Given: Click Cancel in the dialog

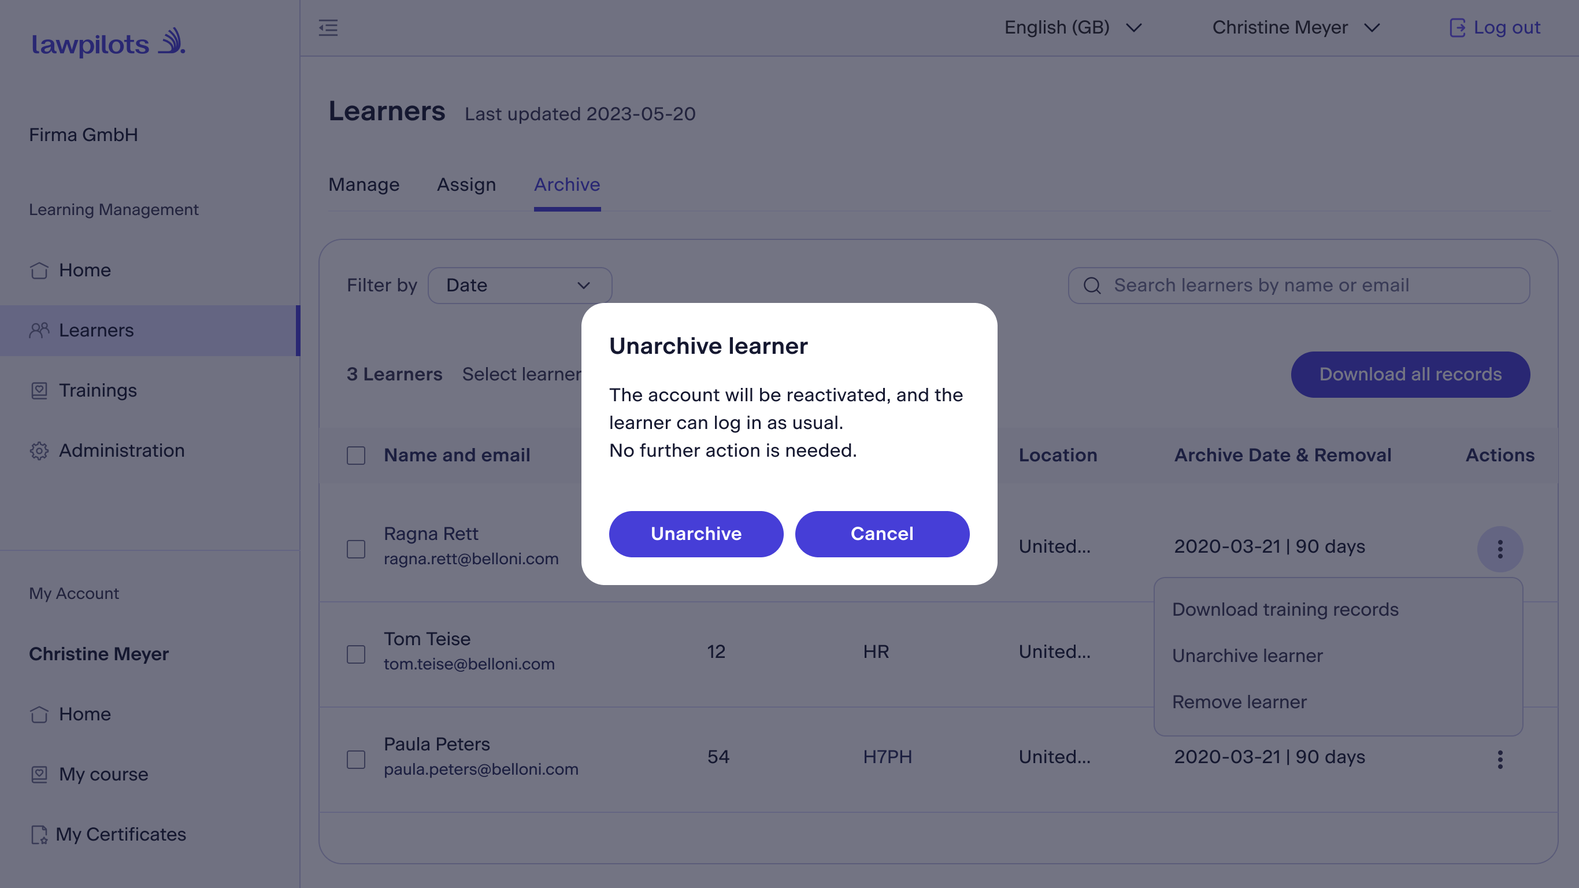Looking at the screenshot, I should coord(881,534).
